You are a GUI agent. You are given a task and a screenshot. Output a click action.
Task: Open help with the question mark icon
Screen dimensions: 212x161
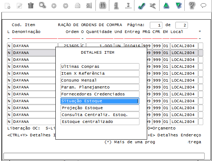pos(192,5)
